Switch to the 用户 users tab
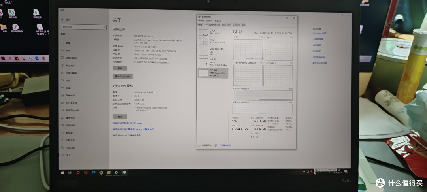The image size is (427, 192). 229,25
